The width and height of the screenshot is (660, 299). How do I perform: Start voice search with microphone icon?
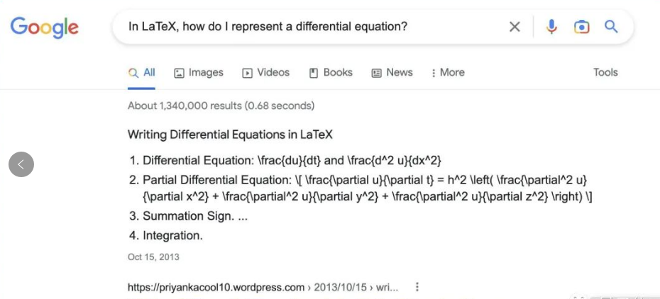pos(551,28)
